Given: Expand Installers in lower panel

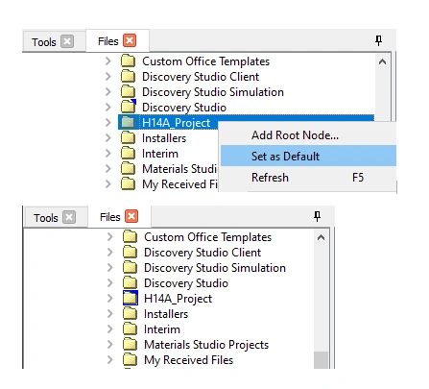Looking at the screenshot, I should tap(110, 313).
